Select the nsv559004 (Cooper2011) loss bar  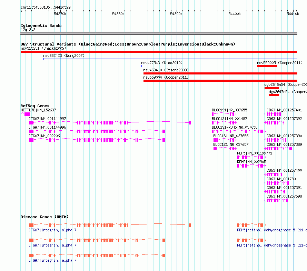point(220,81)
